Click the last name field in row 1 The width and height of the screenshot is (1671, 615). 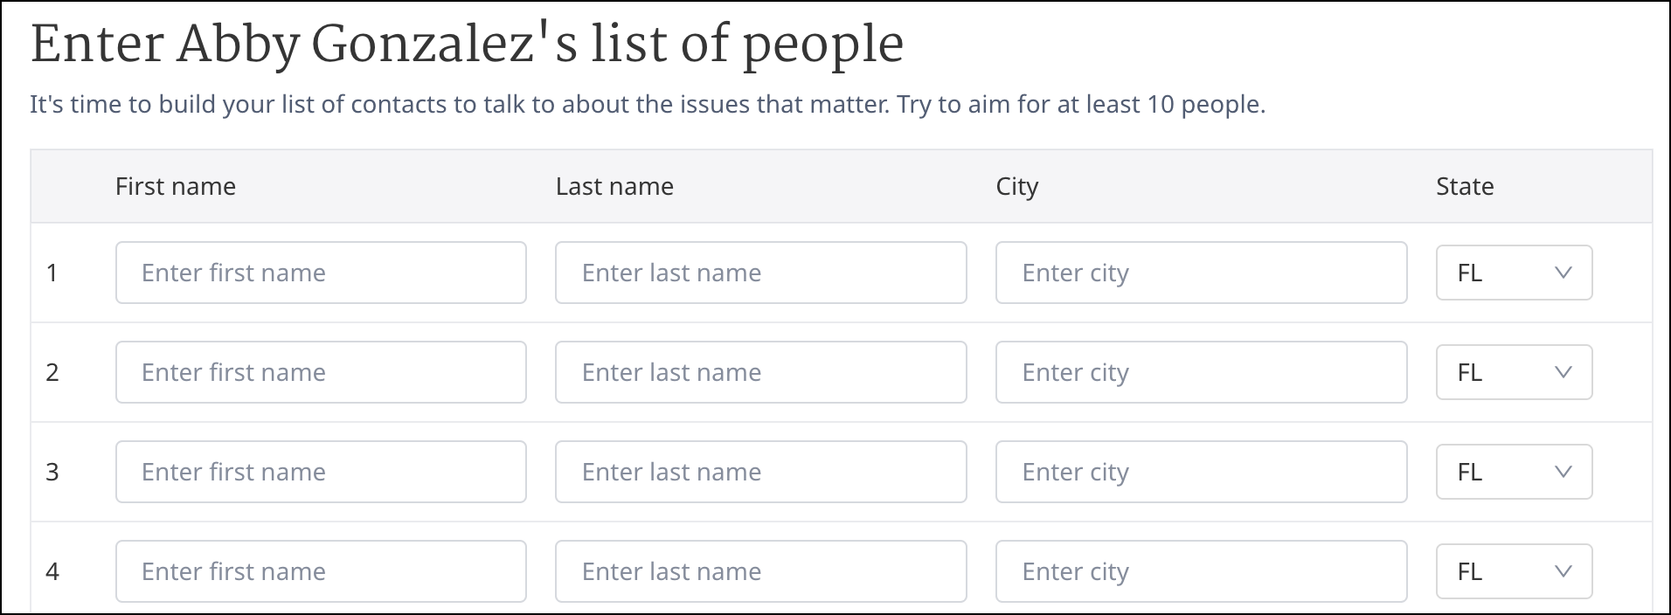(x=760, y=273)
